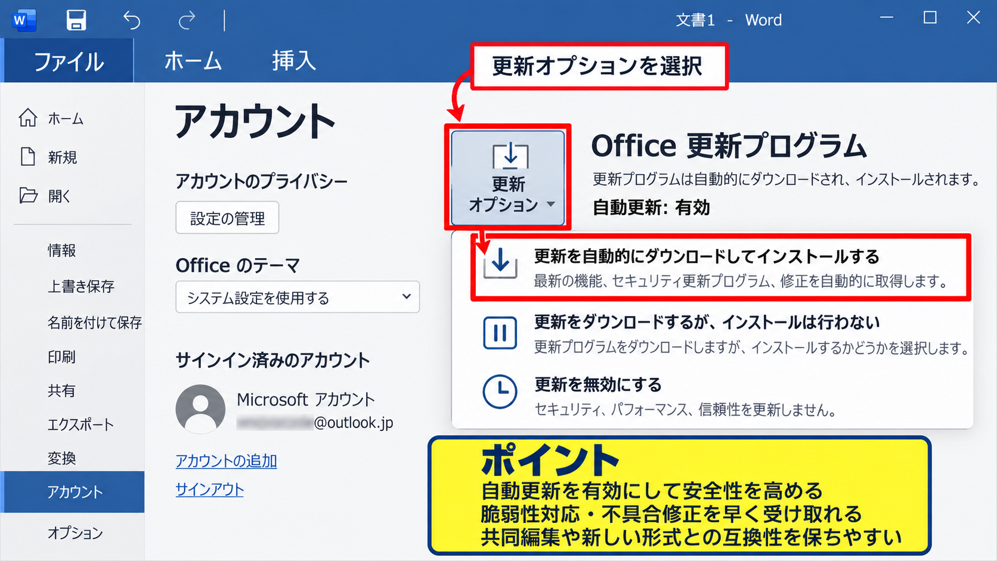Click the open folder icon beside 開く

tap(28, 196)
